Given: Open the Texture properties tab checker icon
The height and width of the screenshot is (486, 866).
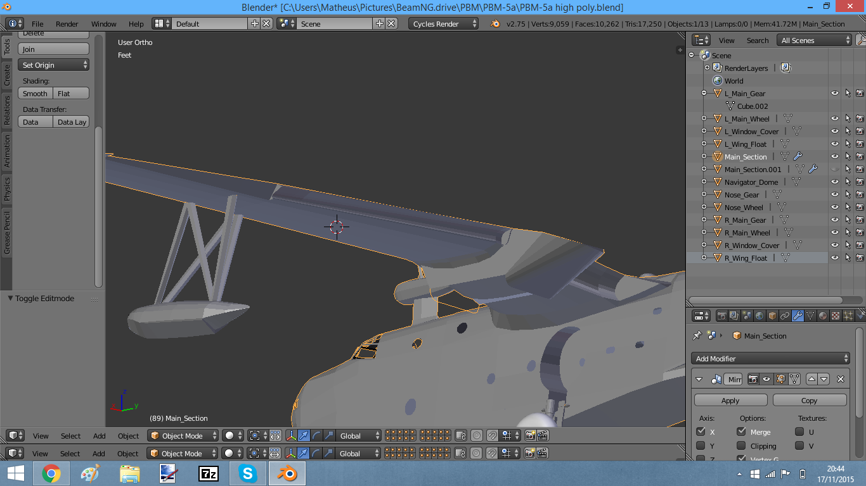Looking at the screenshot, I should [x=836, y=315].
